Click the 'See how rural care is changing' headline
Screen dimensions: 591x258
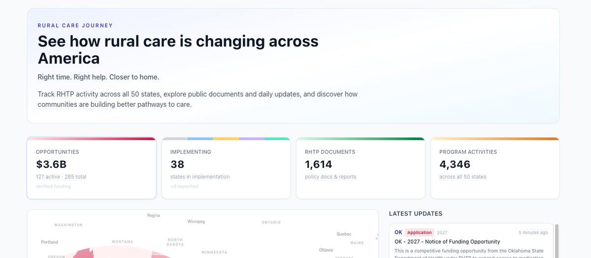point(178,50)
